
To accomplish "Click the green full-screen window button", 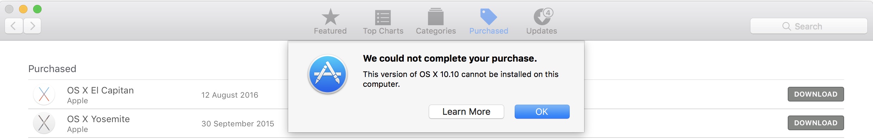I will (x=37, y=9).
